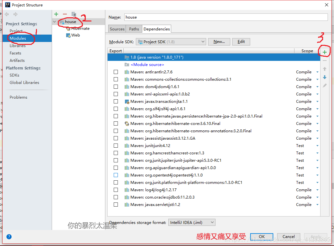Click the Web facet icon

(x=68, y=35)
